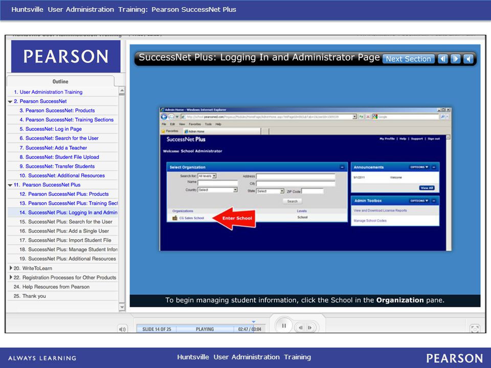
Task: Open slide 8 SuccessNet: Student File Upload
Action: (x=62, y=157)
